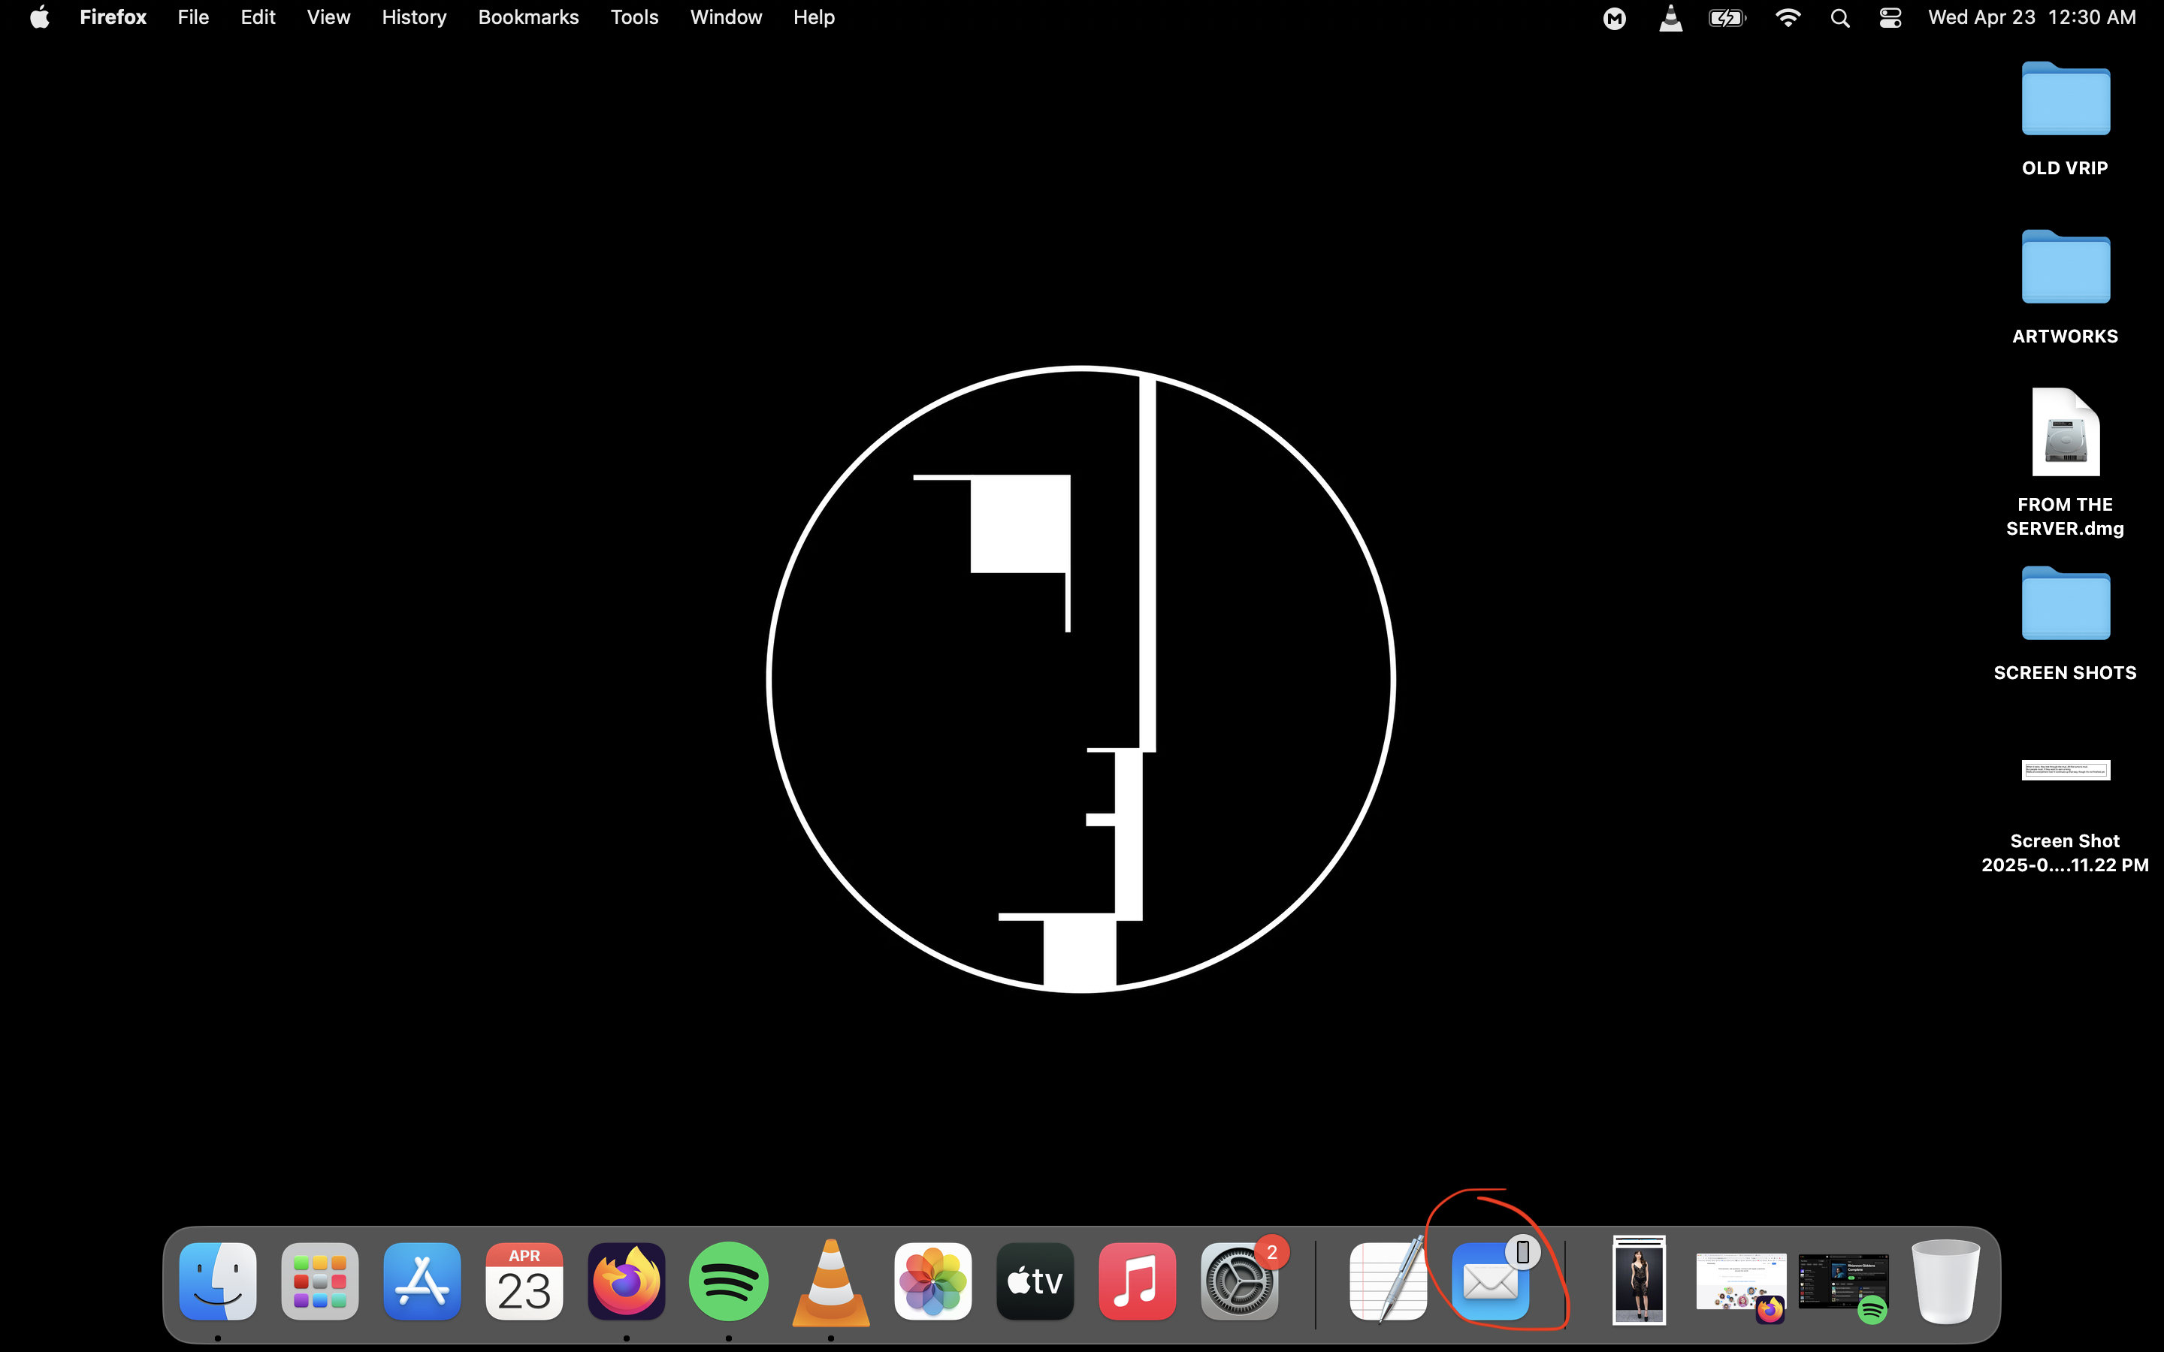Select FROM THE SERVER.dmg file

2065,433
